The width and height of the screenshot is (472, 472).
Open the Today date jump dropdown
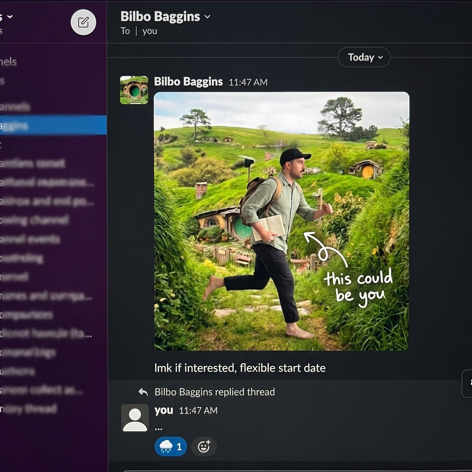(364, 57)
